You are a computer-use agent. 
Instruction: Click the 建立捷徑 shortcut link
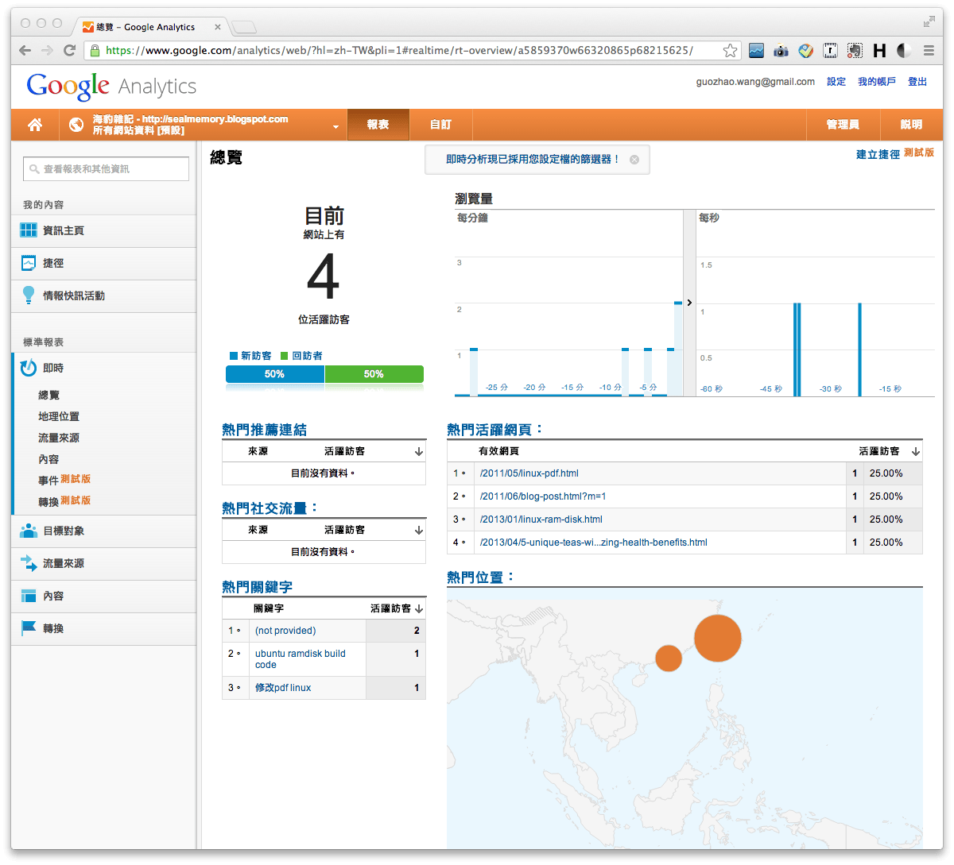click(x=877, y=153)
